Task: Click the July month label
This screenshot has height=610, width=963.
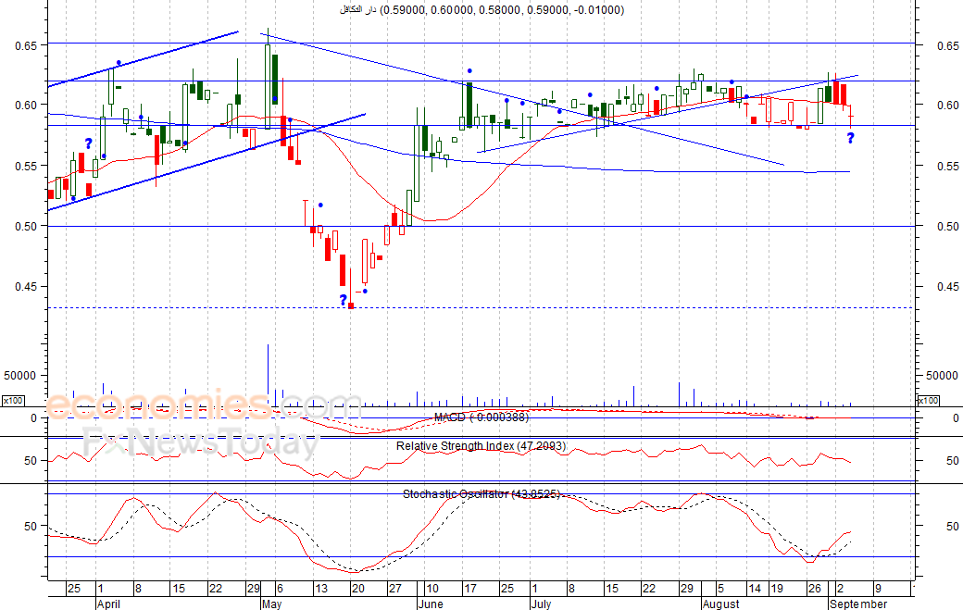Action: (x=541, y=604)
